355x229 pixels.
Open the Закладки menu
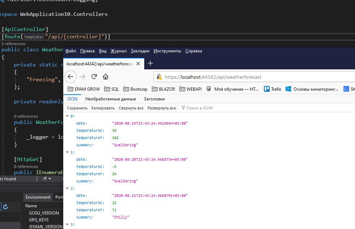tap(140, 51)
